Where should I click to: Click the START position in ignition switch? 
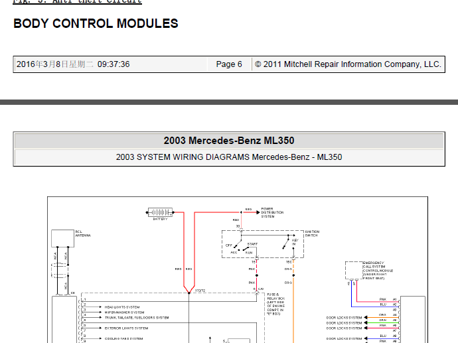252,244
